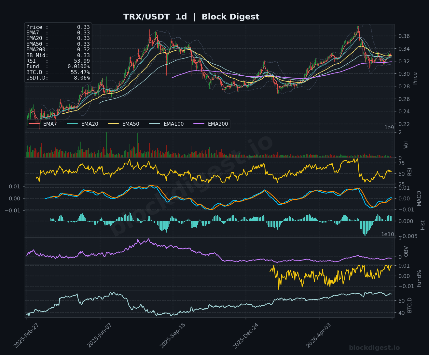
Task: Click the BTC.D axis label
Action: (410, 305)
